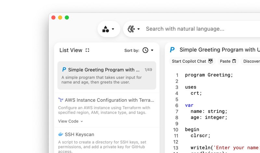Expand View Code under AWS Instance snippet
The image size is (260, 153).
coord(71,121)
